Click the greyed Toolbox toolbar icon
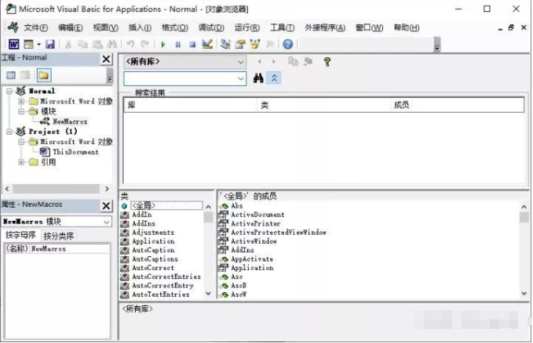Image resolution: width=533 pixels, height=343 pixels. 270,44
